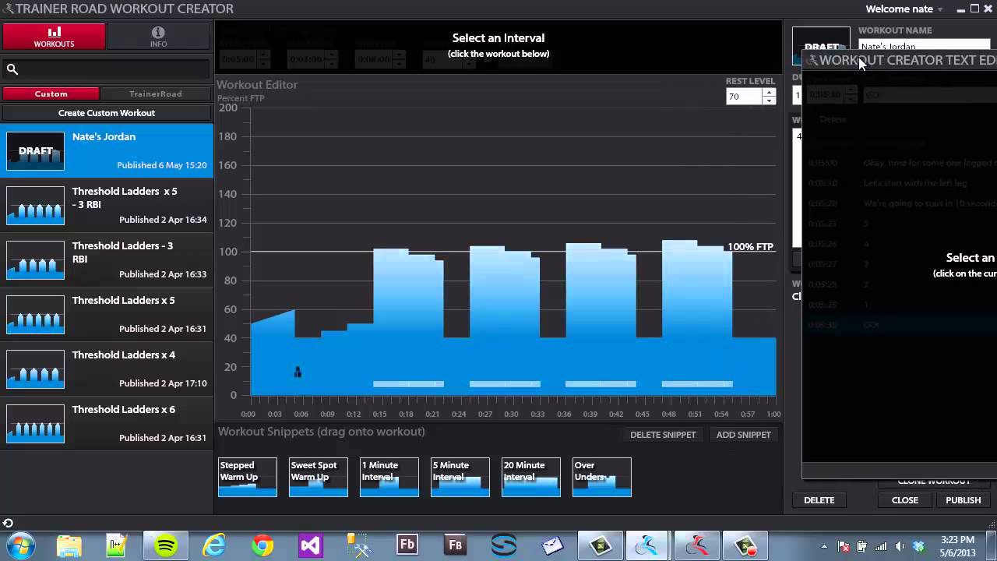997x561 pixels.
Task: Increase the Rest Level with the up arrow
Action: 769,92
